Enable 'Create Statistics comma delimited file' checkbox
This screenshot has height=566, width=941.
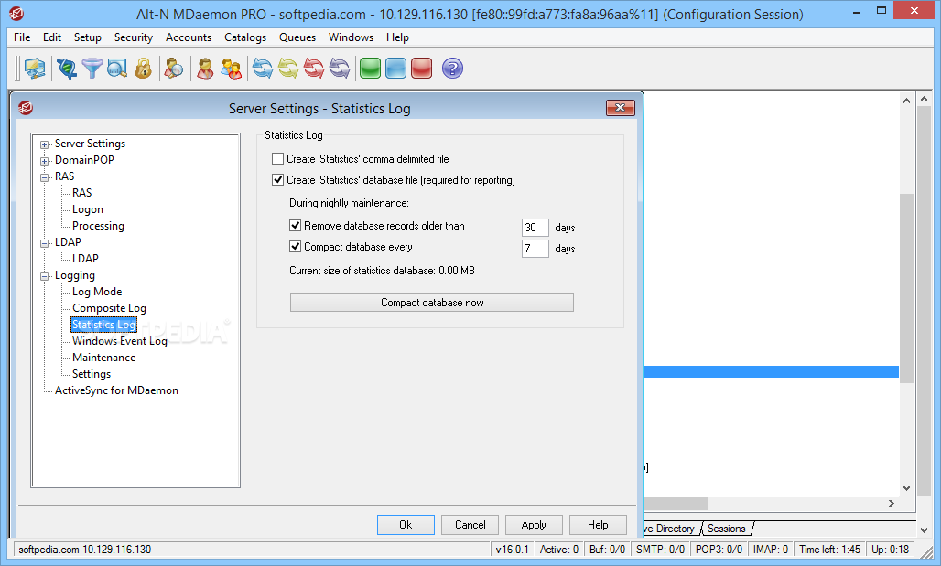[x=278, y=159]
